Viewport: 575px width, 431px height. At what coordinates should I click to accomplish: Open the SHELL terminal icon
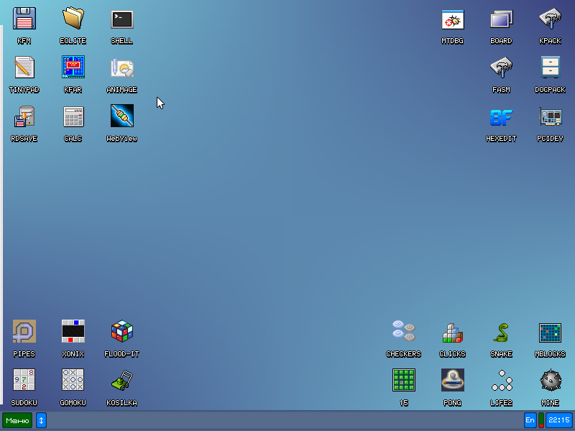pyautogui.click(x=121, y=19)
